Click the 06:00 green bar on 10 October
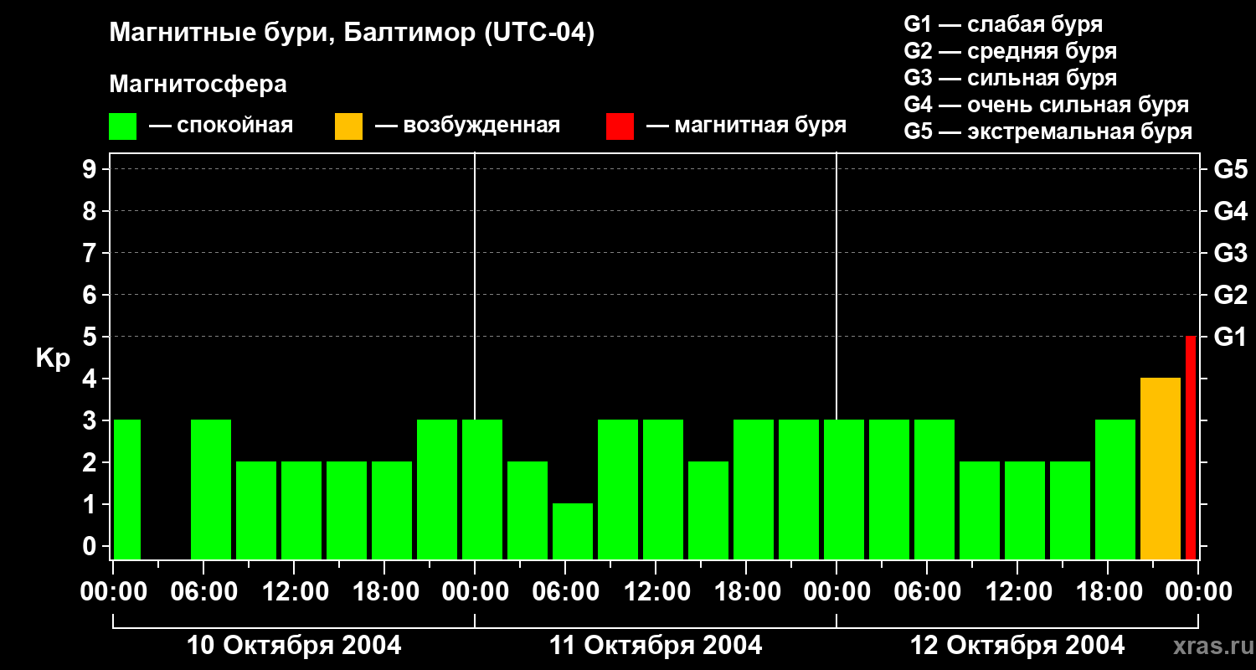Viewport: 1256px width, 670px height. pyautogui.click(x=211, y=489)
